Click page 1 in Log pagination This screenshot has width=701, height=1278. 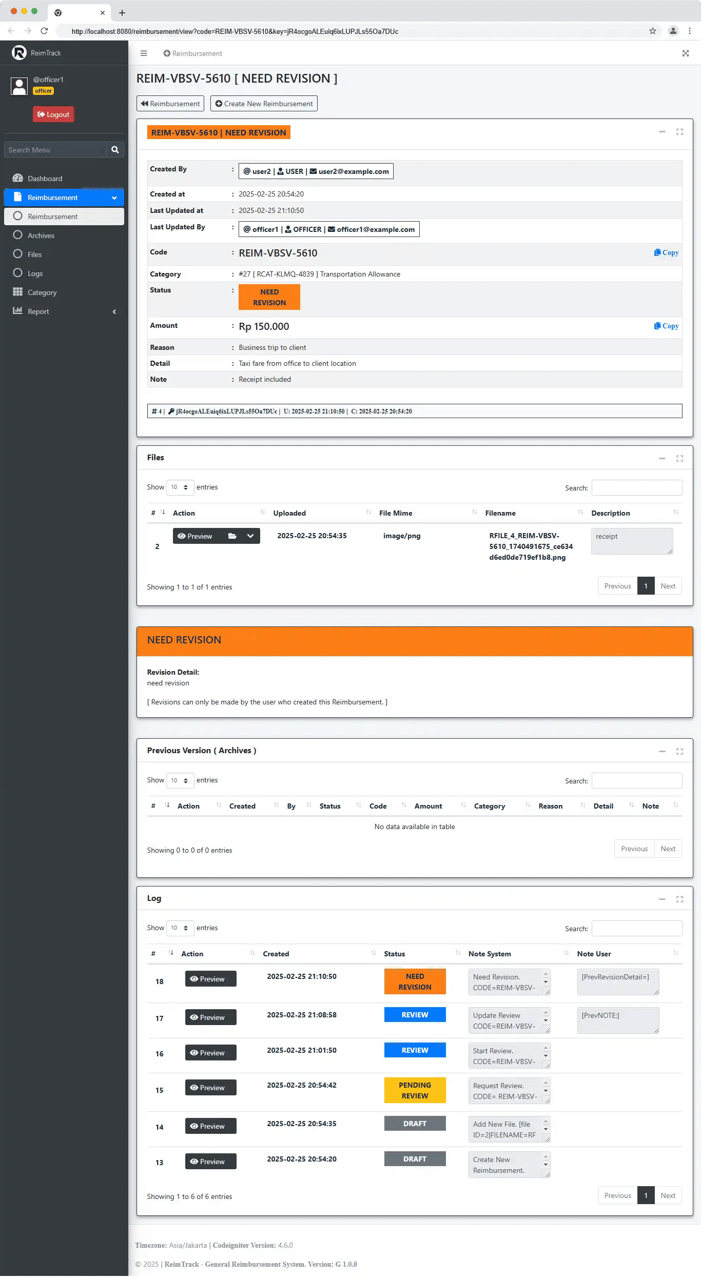646,1195
